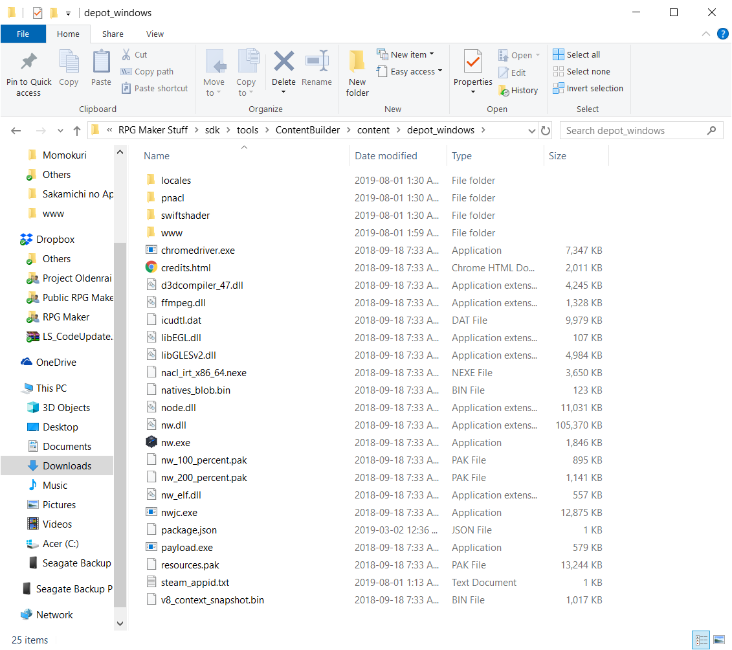Switch to details view button
732x650 pixels.
[701, 640]
